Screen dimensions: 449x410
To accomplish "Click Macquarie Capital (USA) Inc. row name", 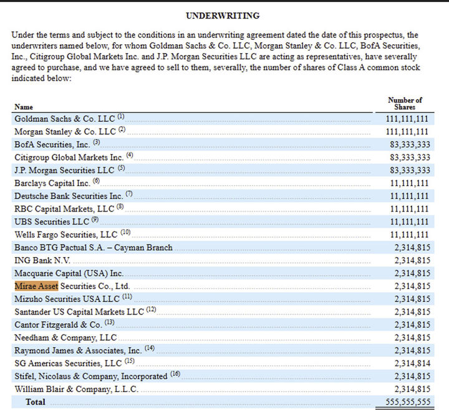I will 69,273.
